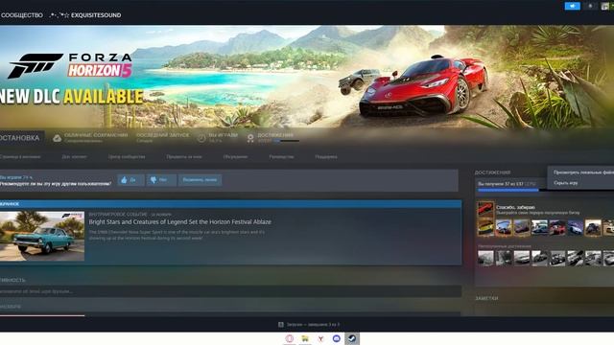Viewport: 614px width, 345px height.
Task: Open the ДОСТИЖЕНИЯ panel heading
Action: [x=492, y=172]
